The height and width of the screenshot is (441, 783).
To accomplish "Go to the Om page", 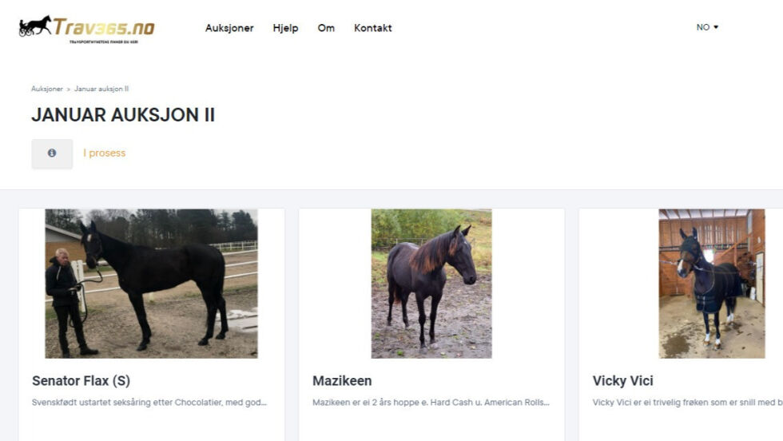I will point(326,28).
